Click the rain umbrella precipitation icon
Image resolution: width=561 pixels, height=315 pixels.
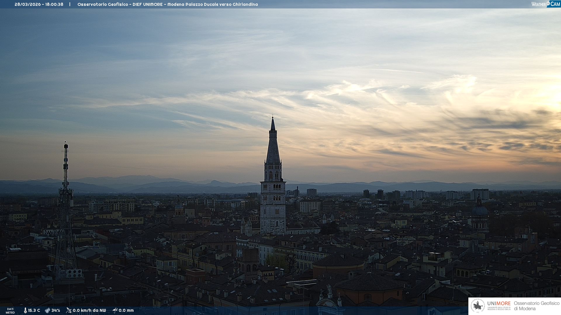pyautogui.click(x=115, y=310)
